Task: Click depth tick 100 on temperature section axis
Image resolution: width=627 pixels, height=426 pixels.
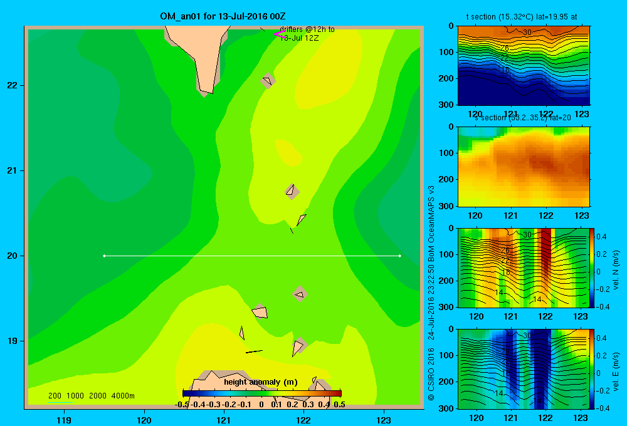Action: (446, 52)
